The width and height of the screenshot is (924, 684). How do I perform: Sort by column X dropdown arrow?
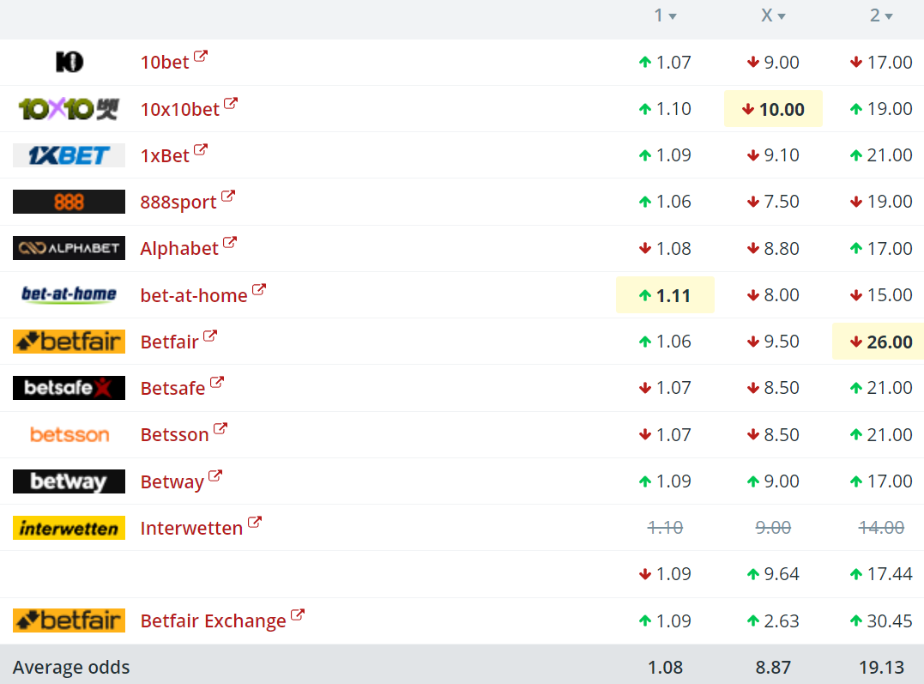pos(782,16)
